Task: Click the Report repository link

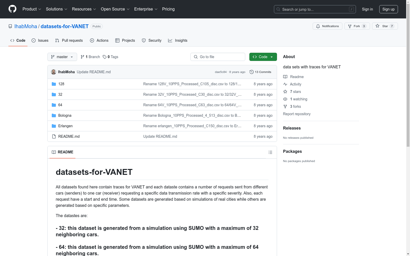Action: coord(296,114)
